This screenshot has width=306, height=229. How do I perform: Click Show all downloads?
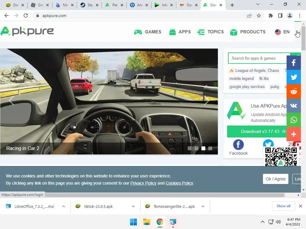pyautogui.click(x=283, y=206)
